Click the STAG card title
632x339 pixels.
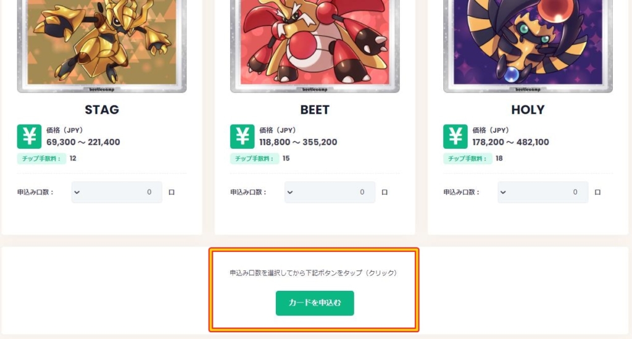[102, 110]
